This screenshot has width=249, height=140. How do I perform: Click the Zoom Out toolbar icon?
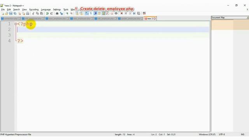coord(71,14)
